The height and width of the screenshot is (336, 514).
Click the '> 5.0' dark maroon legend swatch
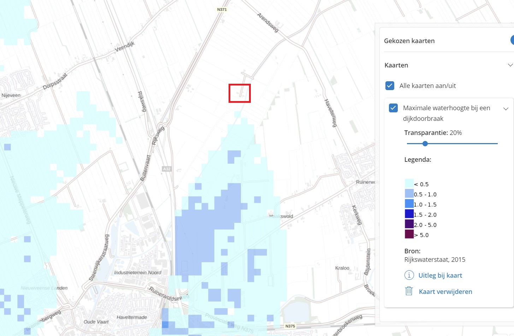tap(409, 234)
